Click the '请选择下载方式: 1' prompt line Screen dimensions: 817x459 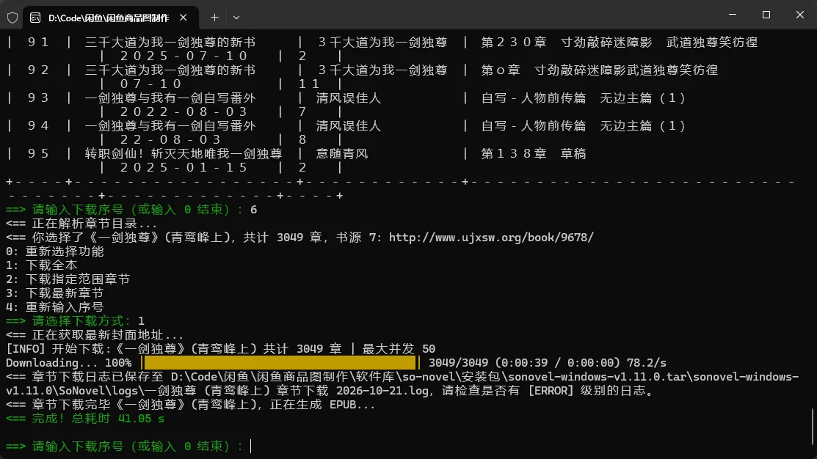click(75, 321)
